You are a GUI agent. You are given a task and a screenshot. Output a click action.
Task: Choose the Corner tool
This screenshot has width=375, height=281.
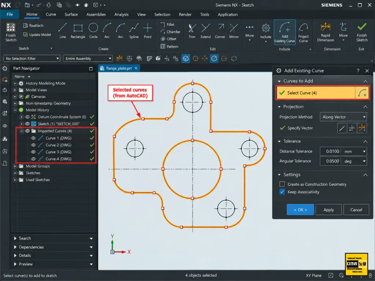pos(220,31)
